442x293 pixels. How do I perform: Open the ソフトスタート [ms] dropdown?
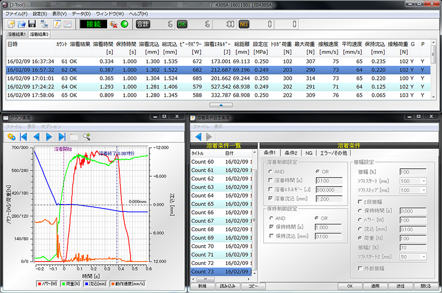tap(424, 181)
